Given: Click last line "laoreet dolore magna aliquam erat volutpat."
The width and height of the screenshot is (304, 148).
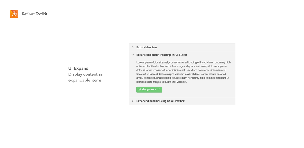Looking at the screenshot, I should [162, 82].
